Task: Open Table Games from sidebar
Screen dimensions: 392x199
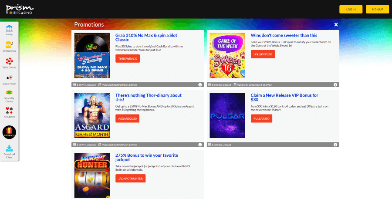Action: click(x=9, y=63)
